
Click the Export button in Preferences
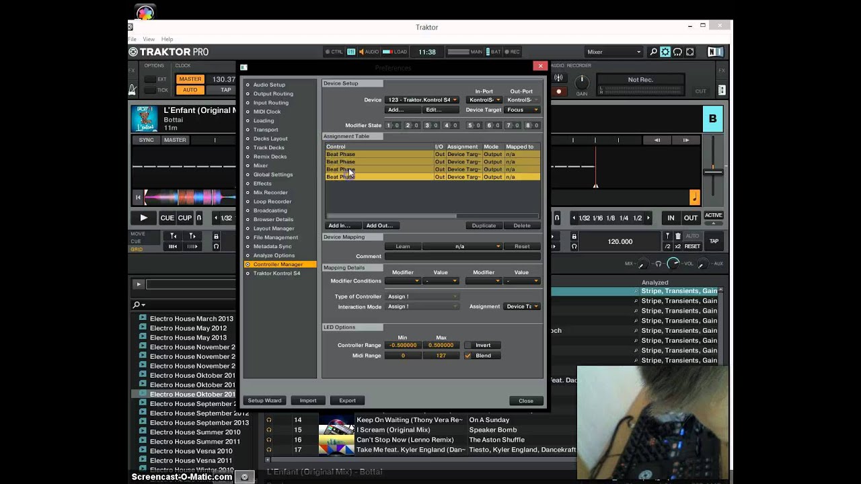pyautogui.click(x=347, y=400)
